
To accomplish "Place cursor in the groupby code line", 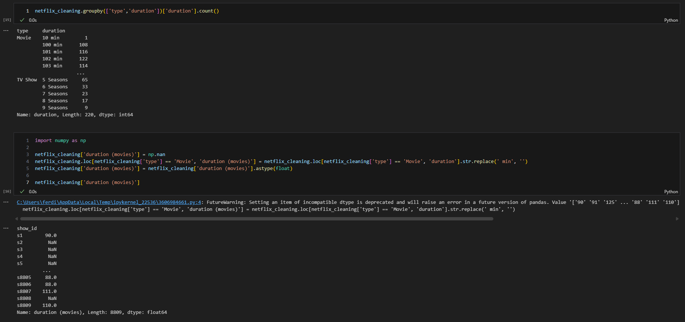I will 127,11.
